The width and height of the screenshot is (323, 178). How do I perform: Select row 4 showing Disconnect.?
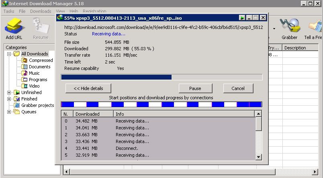tap(158, 148)
